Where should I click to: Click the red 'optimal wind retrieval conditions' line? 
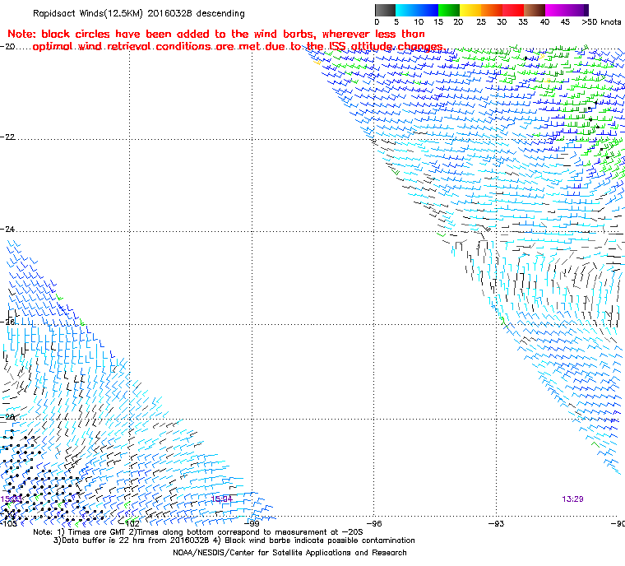coord(238,47)
